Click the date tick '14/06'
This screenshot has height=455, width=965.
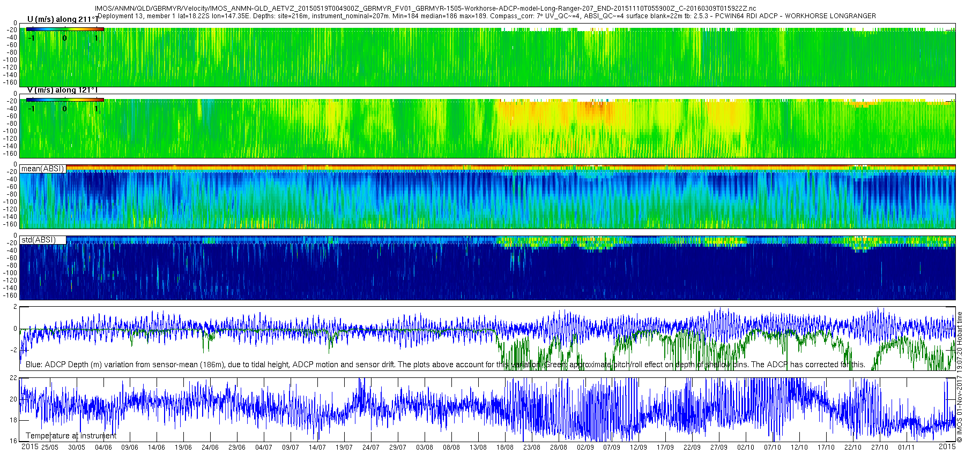[x=157, y=448]
